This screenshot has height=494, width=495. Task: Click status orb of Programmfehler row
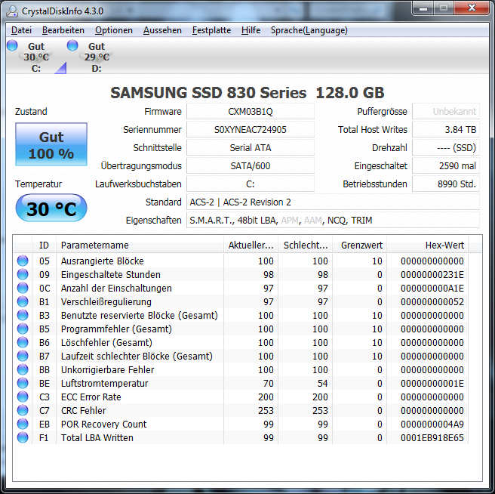point(23,329)
